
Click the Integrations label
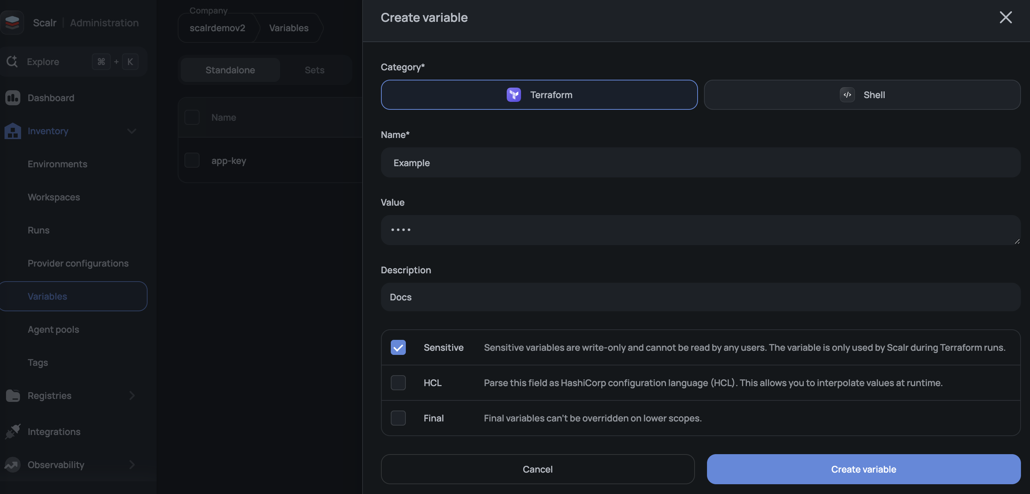[54, 431]
